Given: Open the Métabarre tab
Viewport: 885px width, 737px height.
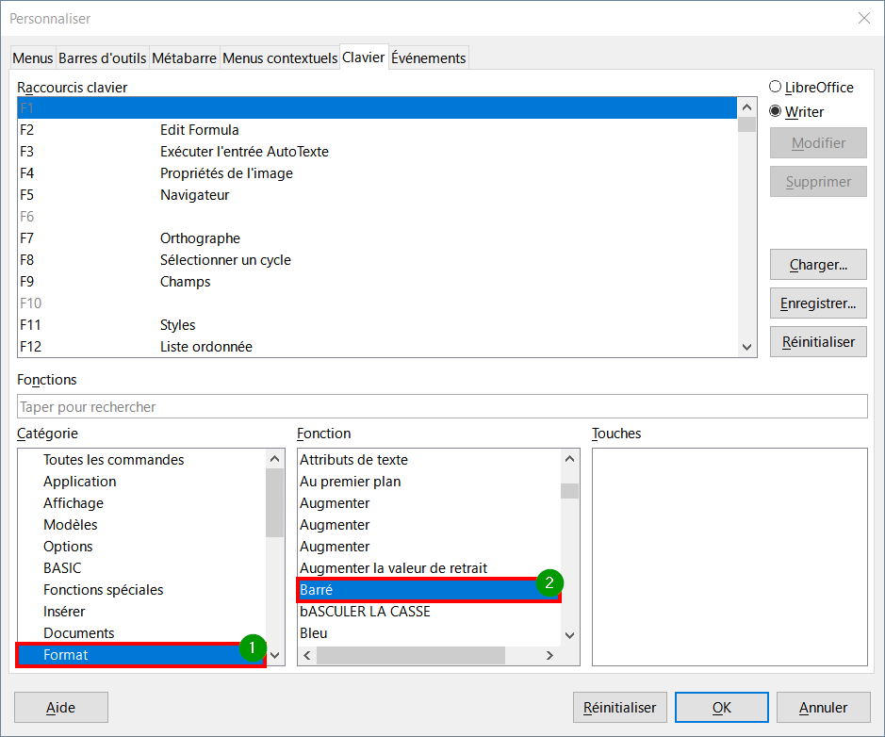Looking at the screenshot, I should point(184,58).
